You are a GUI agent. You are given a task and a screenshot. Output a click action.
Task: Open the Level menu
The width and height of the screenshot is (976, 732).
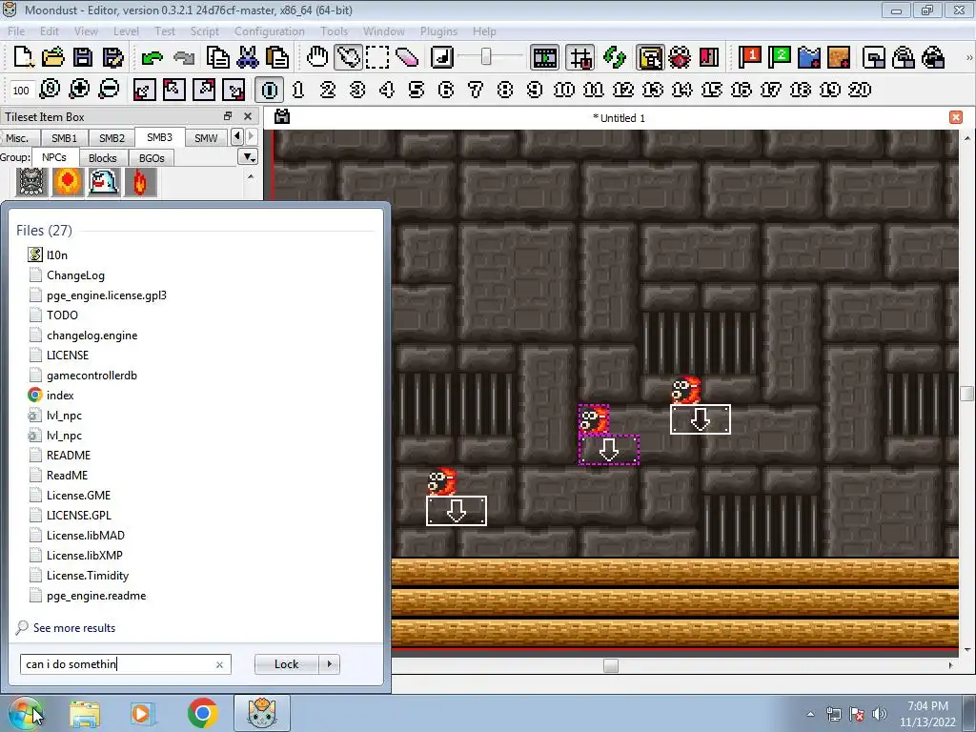[x=126, y=31]
